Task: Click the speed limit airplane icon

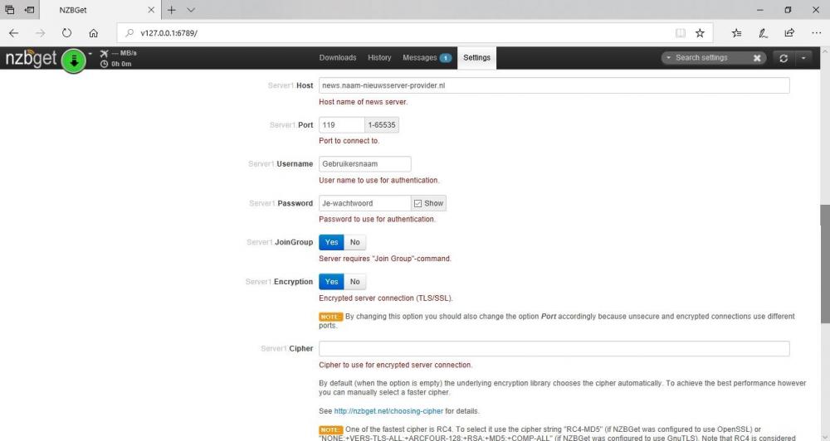Action: coord(104,54)
